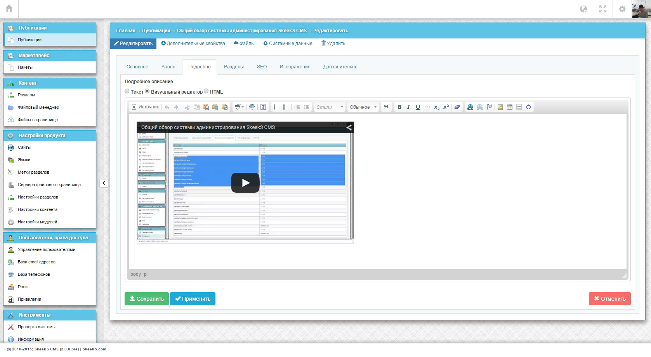Click the video share icon
This screenshot has height=357, width=651.
click(x=349, y=127)
